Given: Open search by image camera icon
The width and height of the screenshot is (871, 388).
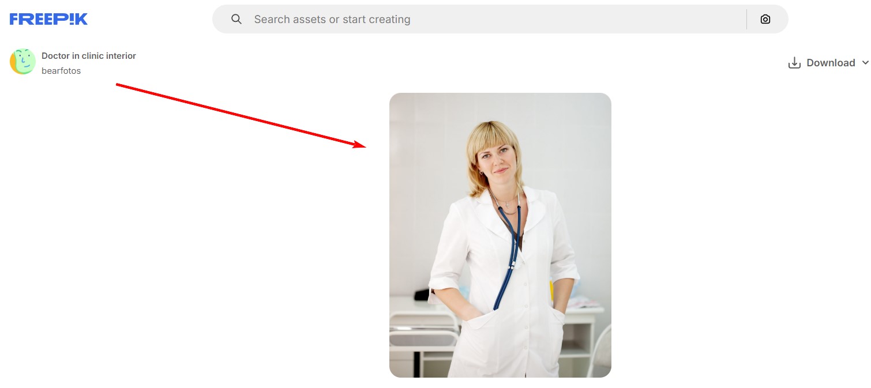Looking at the screenshot, I should tap(765, 19).
